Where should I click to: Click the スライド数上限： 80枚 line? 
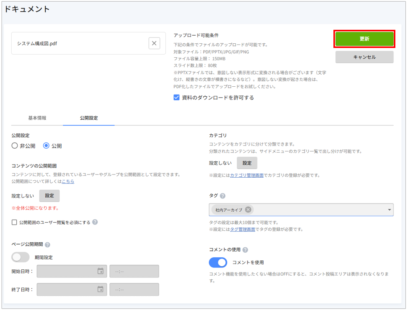pyautogui.click(x=195, y=65)
